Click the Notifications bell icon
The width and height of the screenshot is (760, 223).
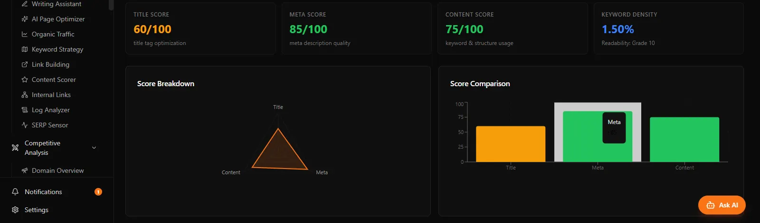coord(15,192)
